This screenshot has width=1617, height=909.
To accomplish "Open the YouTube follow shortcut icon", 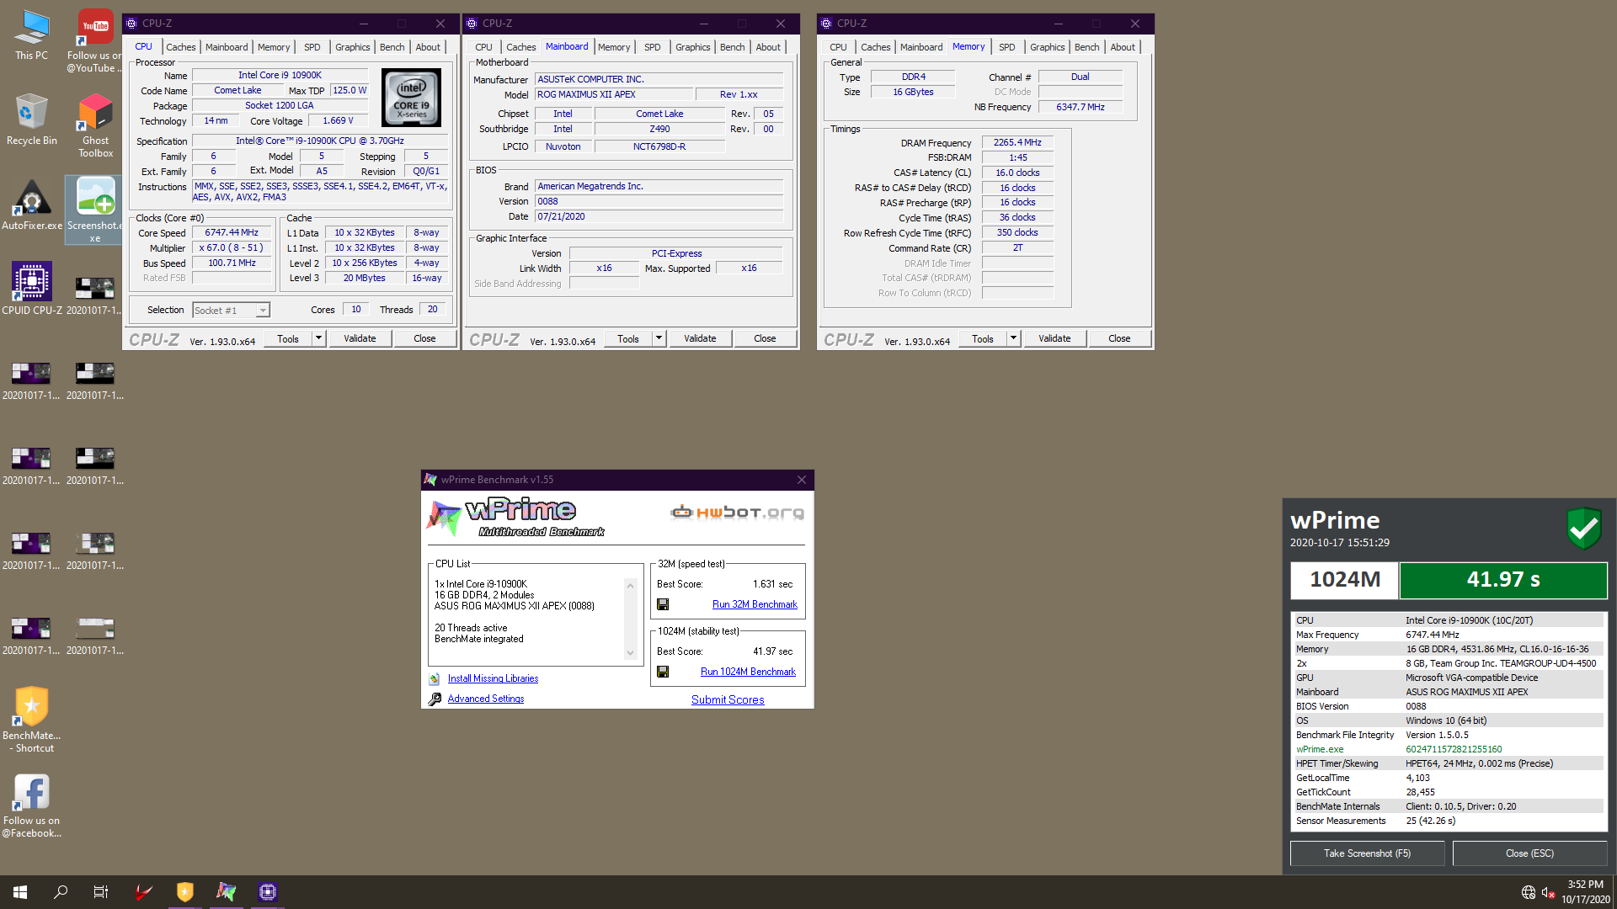I will [x=95, y=40].
